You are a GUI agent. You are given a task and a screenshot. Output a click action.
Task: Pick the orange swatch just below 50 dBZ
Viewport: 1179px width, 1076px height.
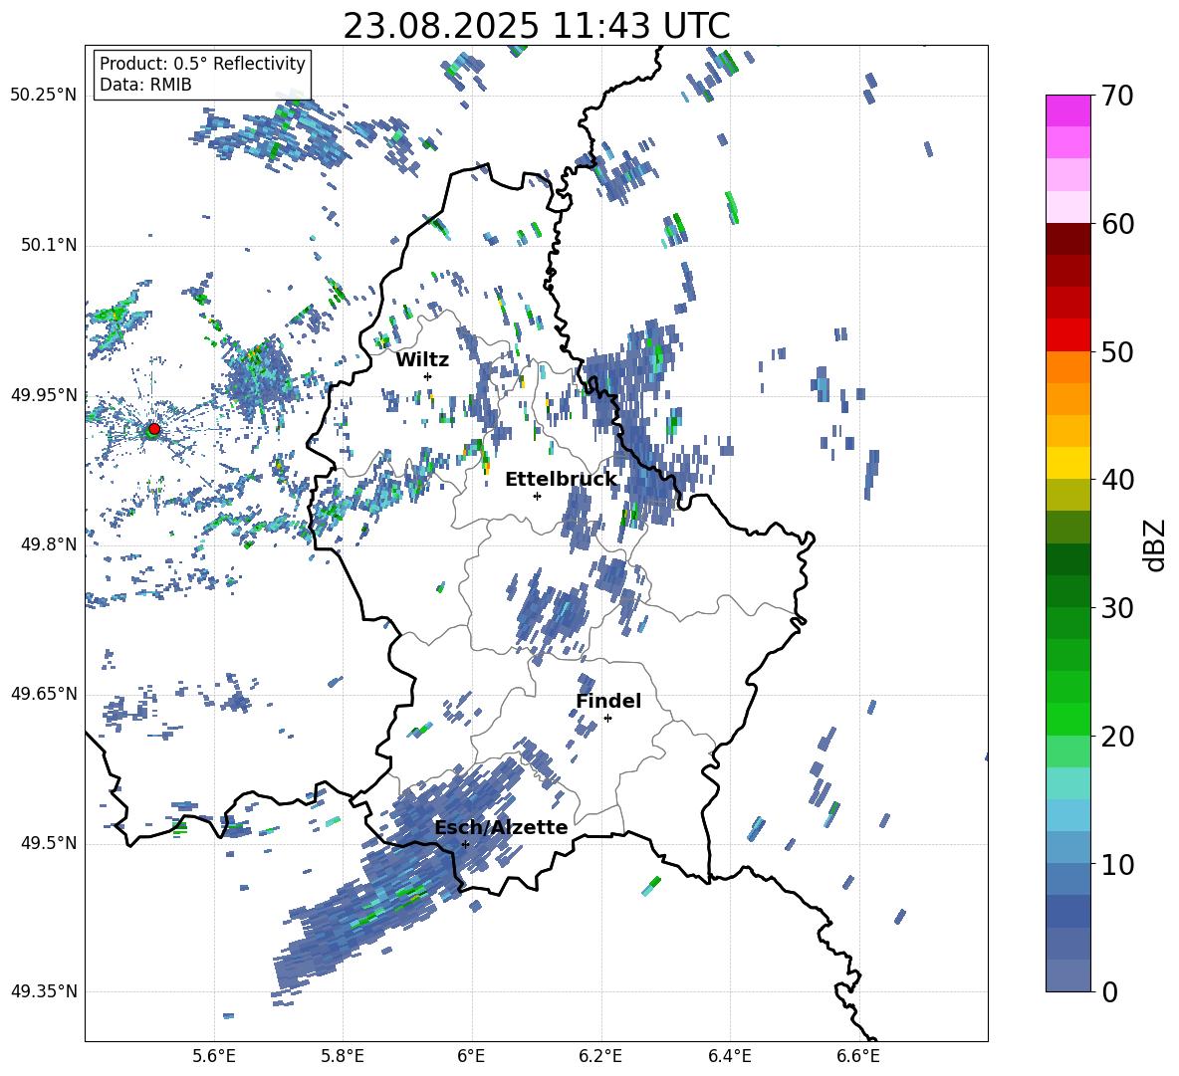1067,367
